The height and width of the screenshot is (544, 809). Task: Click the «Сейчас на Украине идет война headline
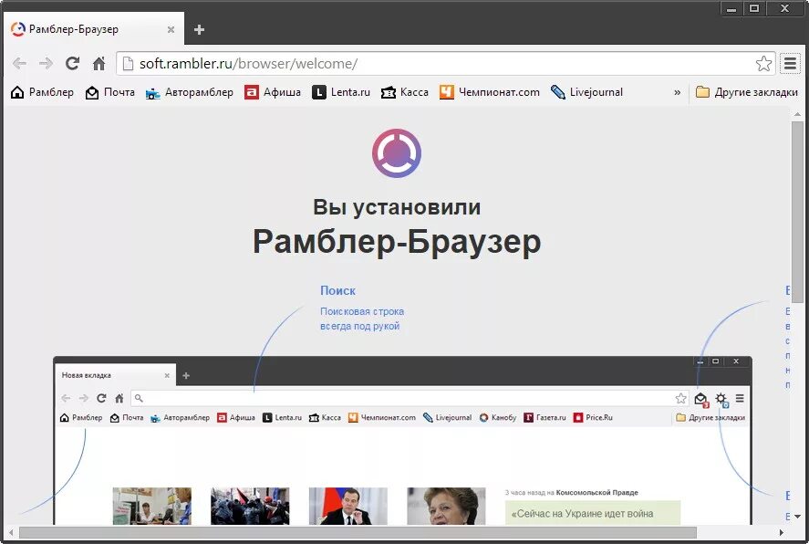[x=582, y=514]
